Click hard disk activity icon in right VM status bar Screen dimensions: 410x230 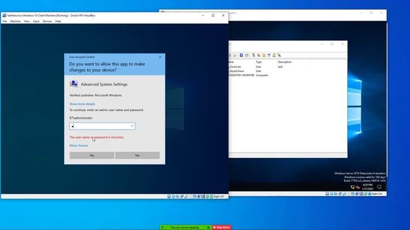[x=327, y=194]
